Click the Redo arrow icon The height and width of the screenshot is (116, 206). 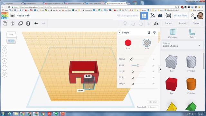44,24
